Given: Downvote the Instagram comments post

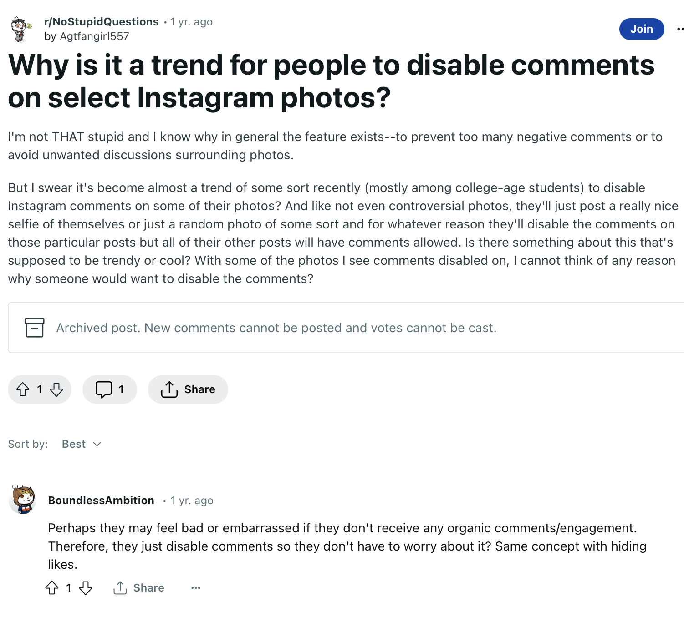Looking at the screenshot, I should (56, 389).
